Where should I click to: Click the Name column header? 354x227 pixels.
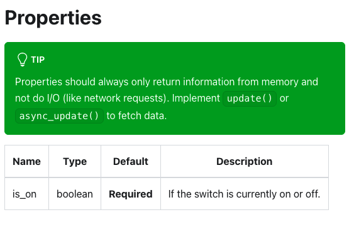tap(26, 161)
